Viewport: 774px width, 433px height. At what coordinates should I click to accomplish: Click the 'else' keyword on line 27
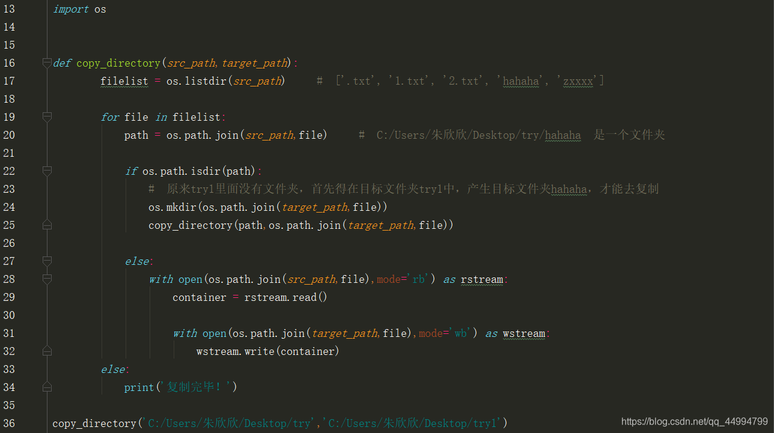(137, 261)
